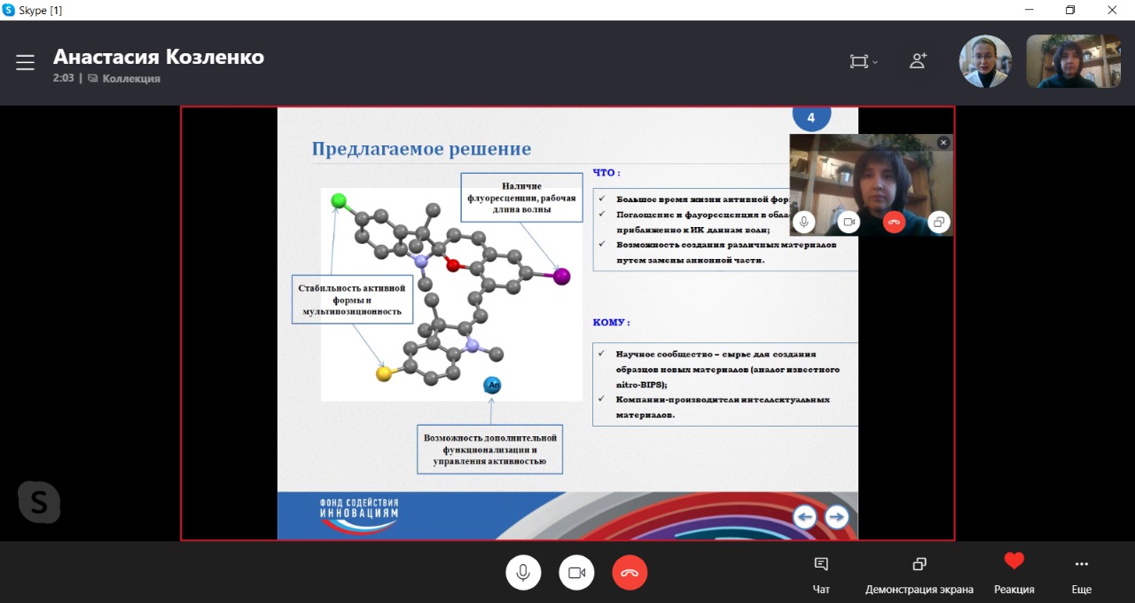Pop out the floating video window
The image size is (1135, 603).
click(938, 222)
